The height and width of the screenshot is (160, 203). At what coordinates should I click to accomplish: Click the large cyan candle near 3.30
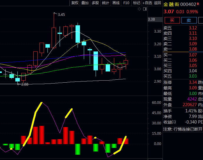coord(78,34)
